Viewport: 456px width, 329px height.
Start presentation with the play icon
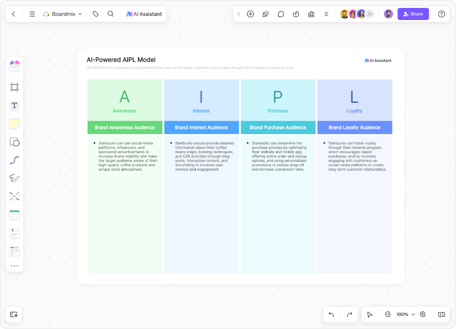pos(251,14)
